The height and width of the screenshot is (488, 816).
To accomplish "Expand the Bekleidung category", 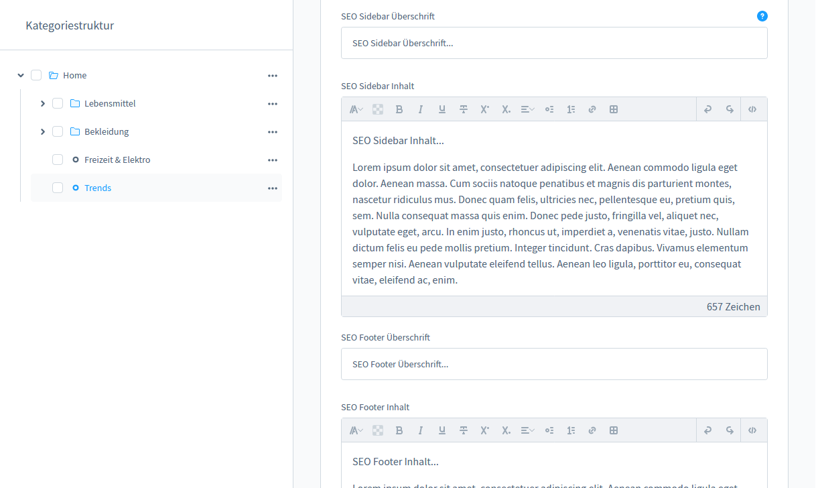I will coord(42,131).
